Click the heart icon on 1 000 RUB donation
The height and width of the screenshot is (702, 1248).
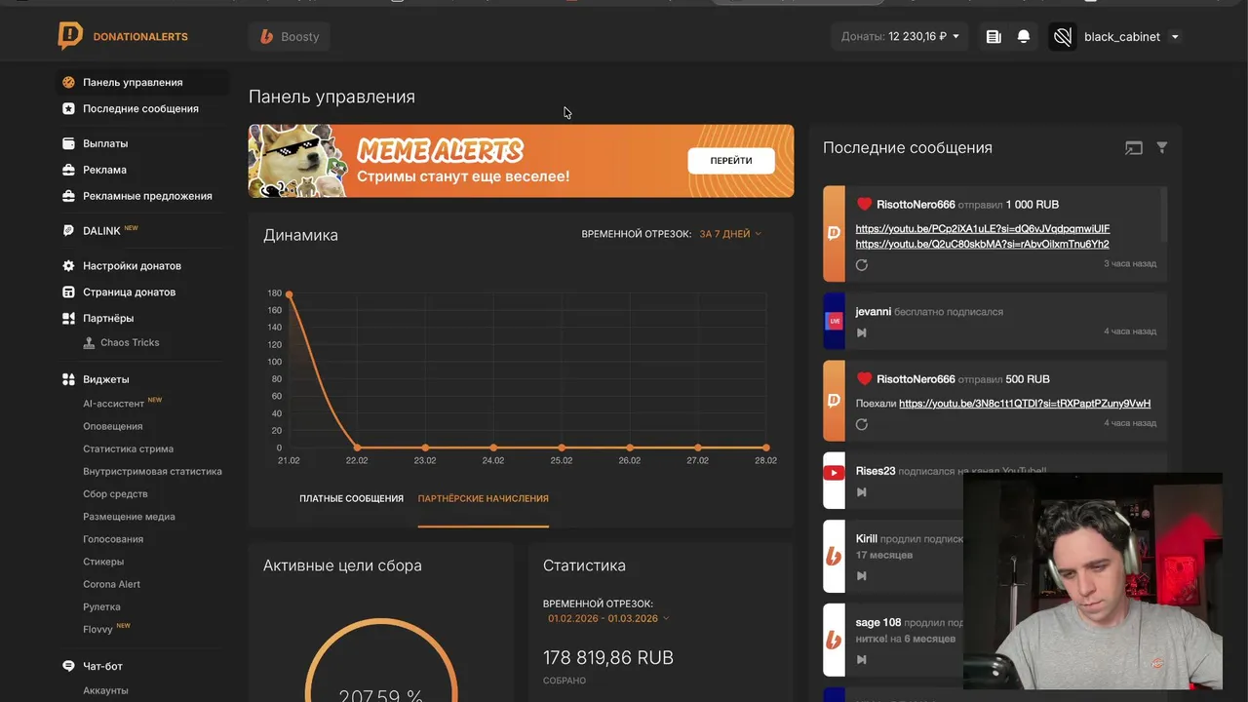(864, 204)
